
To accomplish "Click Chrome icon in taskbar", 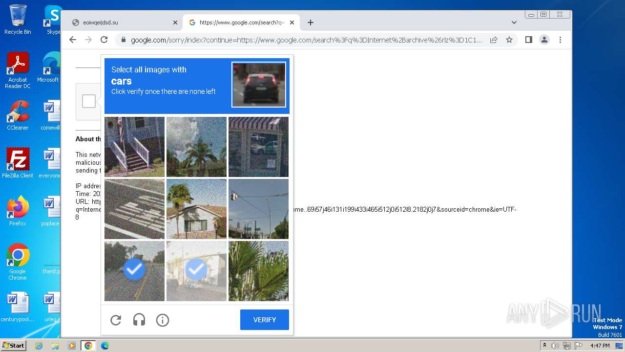I will pos(88,346).
